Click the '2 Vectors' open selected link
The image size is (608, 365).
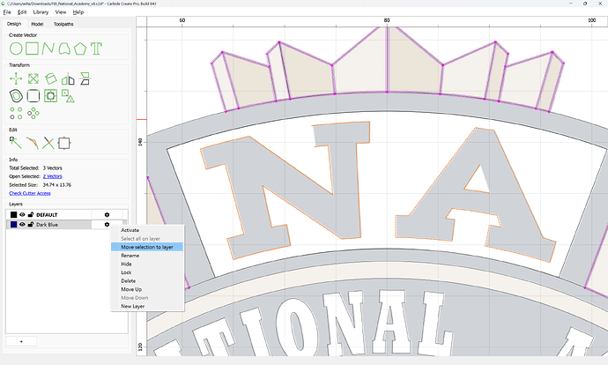pyautogui.click(x=52, y=176)
